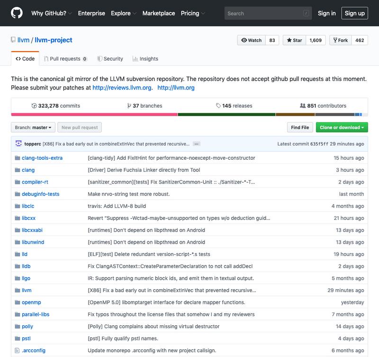Click the contributors people icon
Viewport: 379px width, 357px height.
coord(303,106)
